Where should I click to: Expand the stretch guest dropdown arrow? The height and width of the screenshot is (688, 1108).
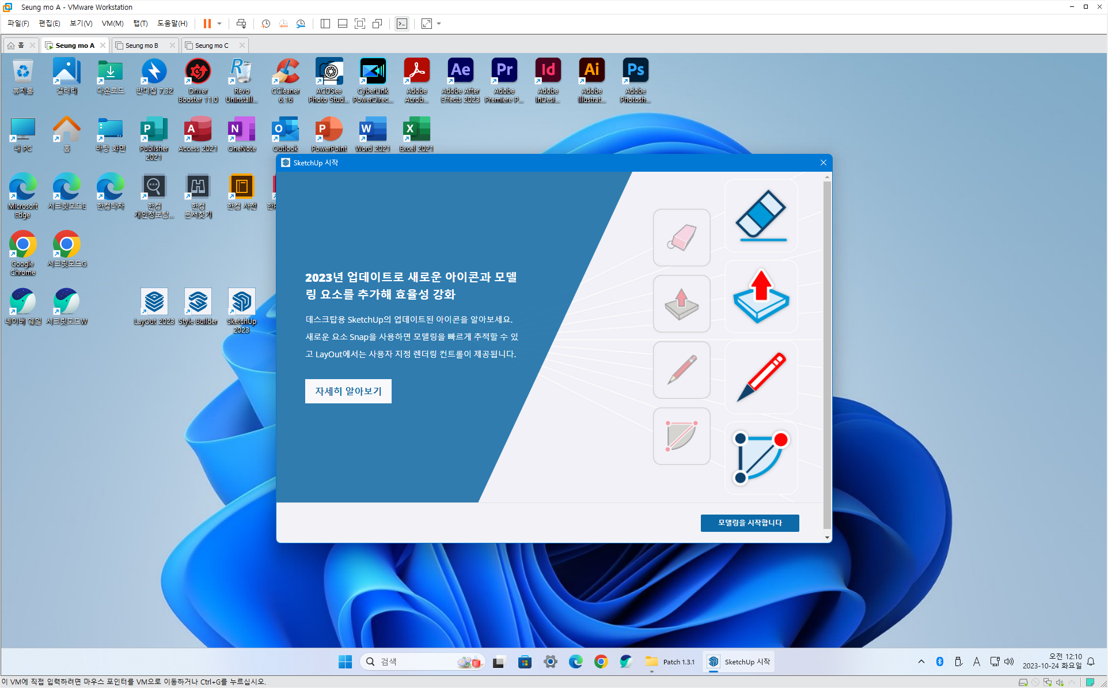[x=439, y=24]
